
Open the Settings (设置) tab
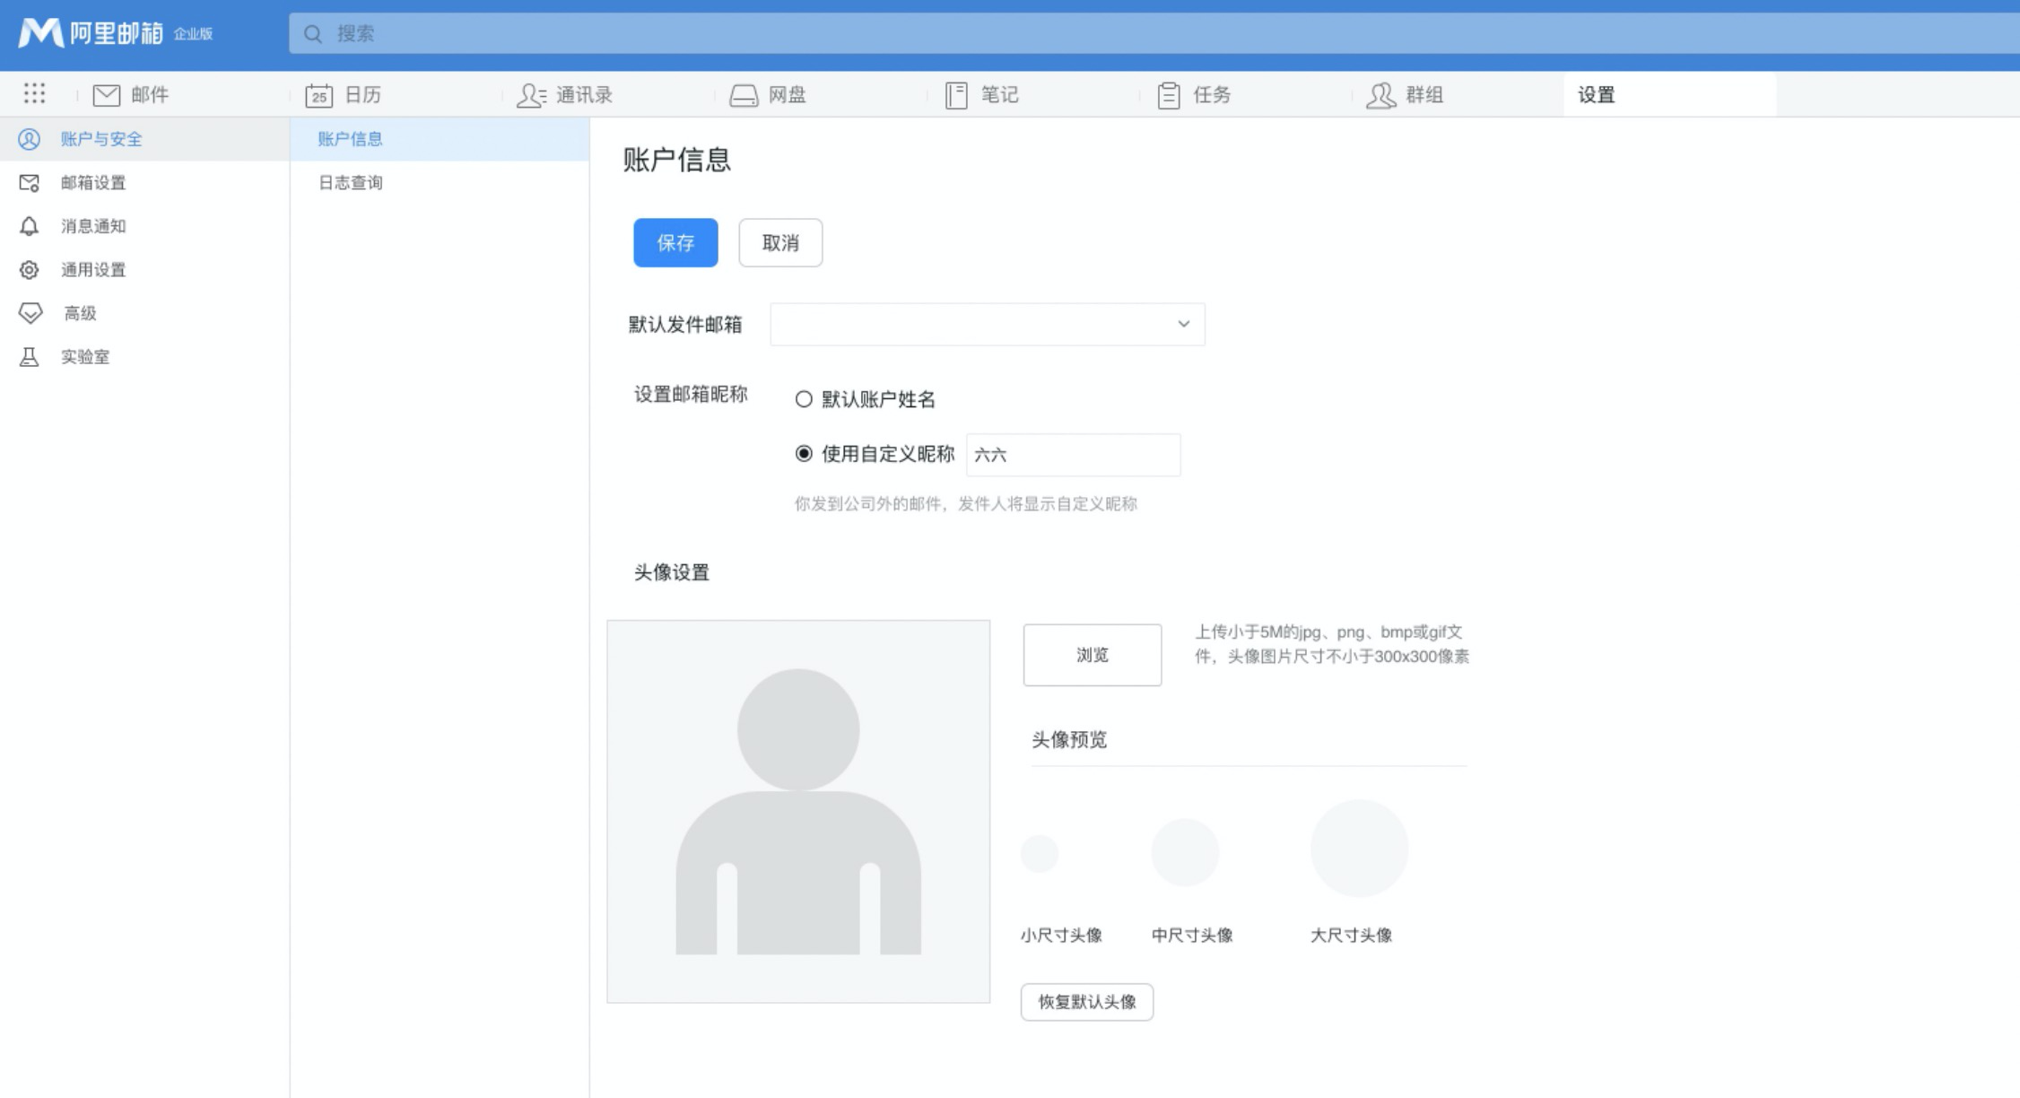click(x=1597, y=95)
